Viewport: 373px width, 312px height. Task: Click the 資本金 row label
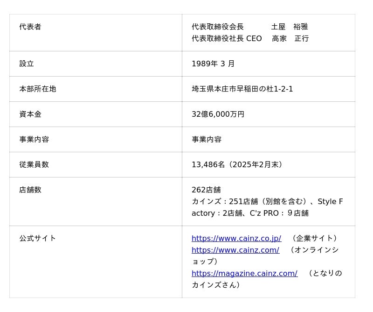click(30, 114)
